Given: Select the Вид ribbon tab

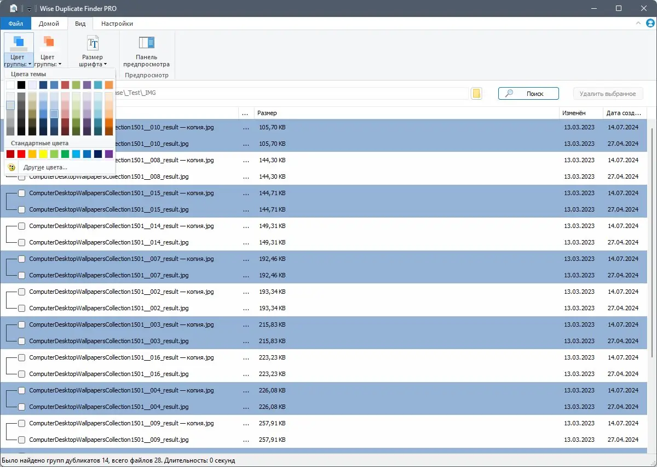Looking at the screenshot, I should (80, 24).
